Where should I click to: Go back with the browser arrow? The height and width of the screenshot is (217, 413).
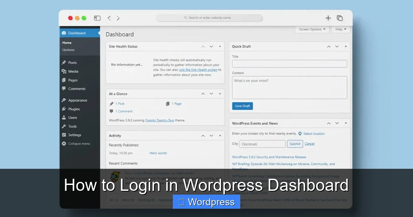109,18
